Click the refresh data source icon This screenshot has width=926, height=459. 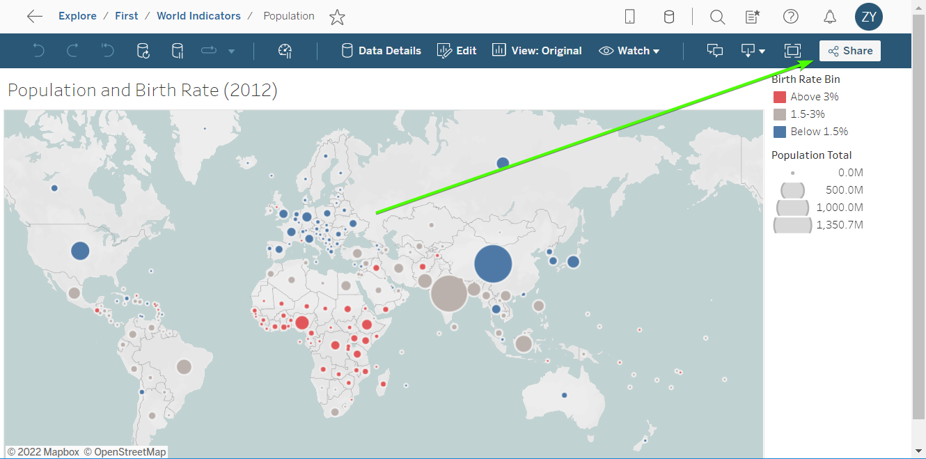click(x=143, y=51)
